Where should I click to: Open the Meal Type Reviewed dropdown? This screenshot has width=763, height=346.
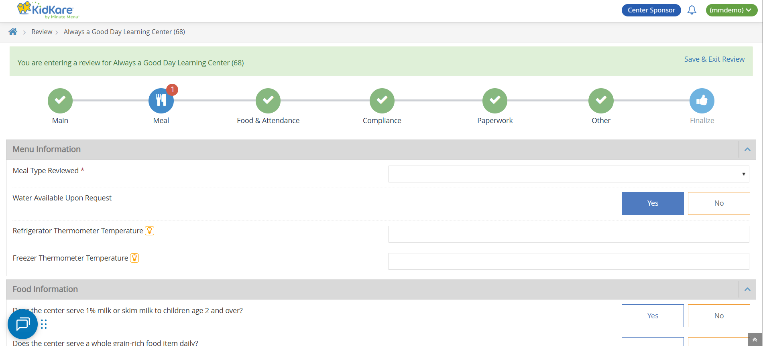pyautogui.click(x=569, y=174)
